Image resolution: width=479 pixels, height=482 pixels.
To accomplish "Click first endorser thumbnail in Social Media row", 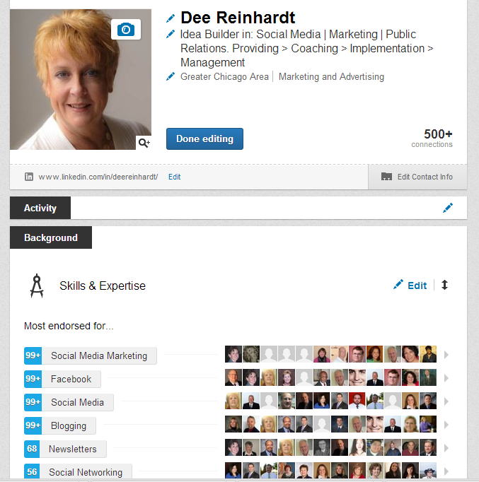I will click(x=233, y=401).
